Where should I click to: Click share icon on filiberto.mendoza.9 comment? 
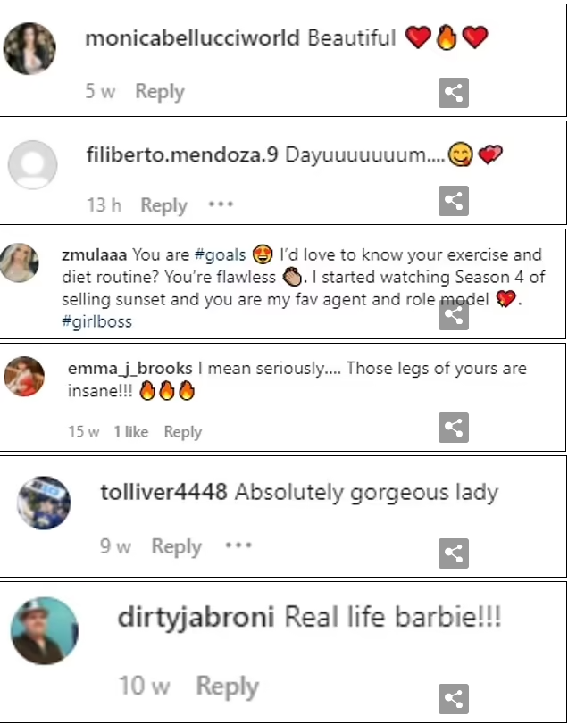coord(454,201)
